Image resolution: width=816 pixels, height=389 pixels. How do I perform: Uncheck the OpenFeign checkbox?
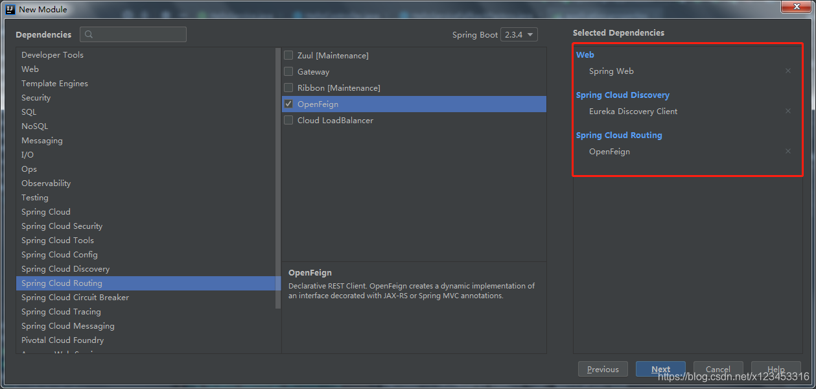(x=288, y=104)
